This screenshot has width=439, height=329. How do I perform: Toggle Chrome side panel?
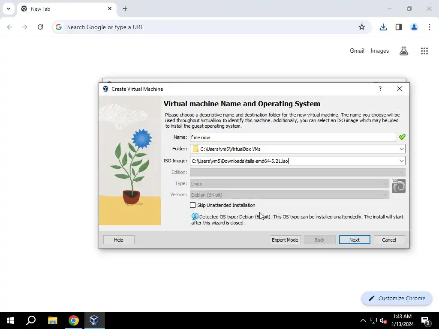399,27
